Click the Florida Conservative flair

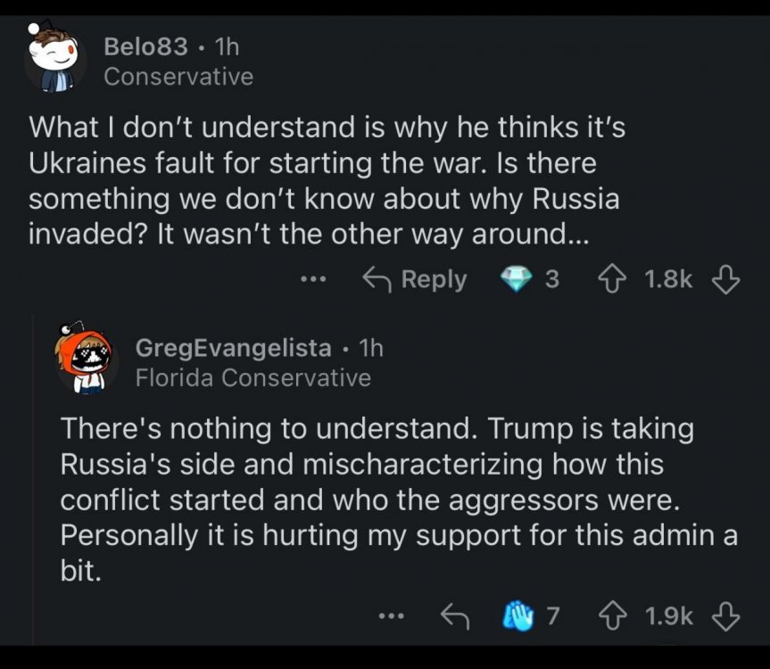click(x=253, y=377)
